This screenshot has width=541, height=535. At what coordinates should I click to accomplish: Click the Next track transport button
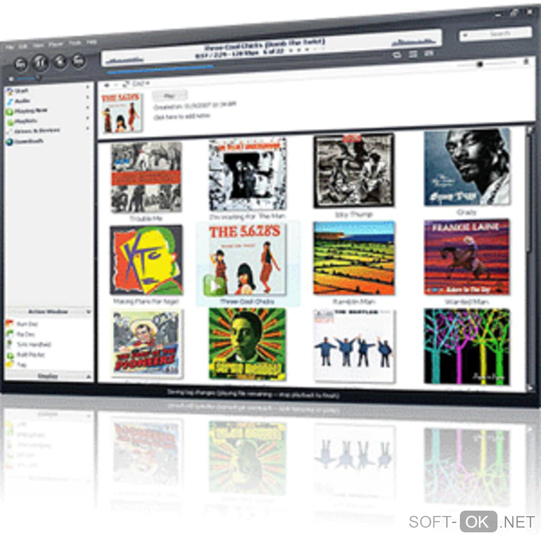pyautogui.click(x=79, y=60)
